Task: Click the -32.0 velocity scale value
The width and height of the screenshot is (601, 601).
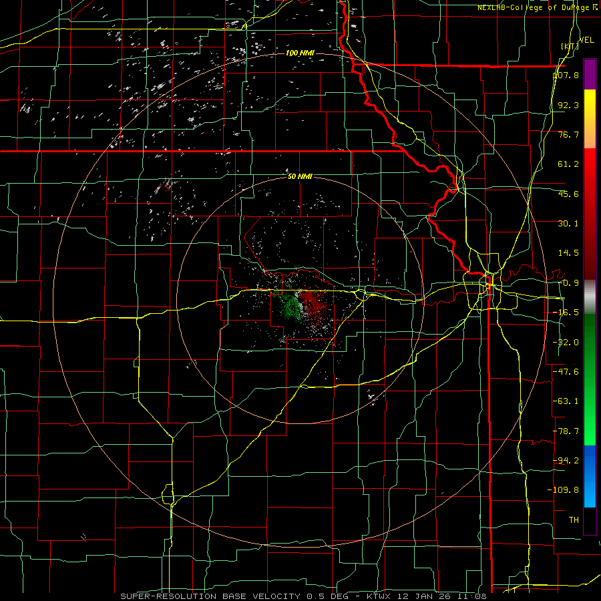Action: 566,343
